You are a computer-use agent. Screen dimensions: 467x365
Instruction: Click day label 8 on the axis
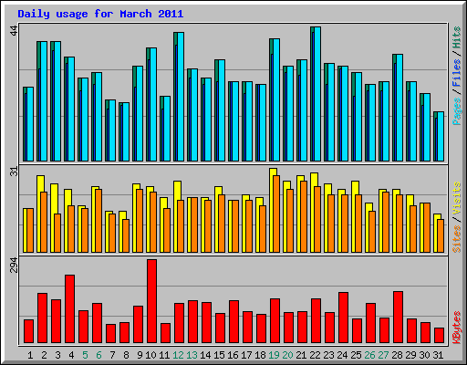point(126,355)
